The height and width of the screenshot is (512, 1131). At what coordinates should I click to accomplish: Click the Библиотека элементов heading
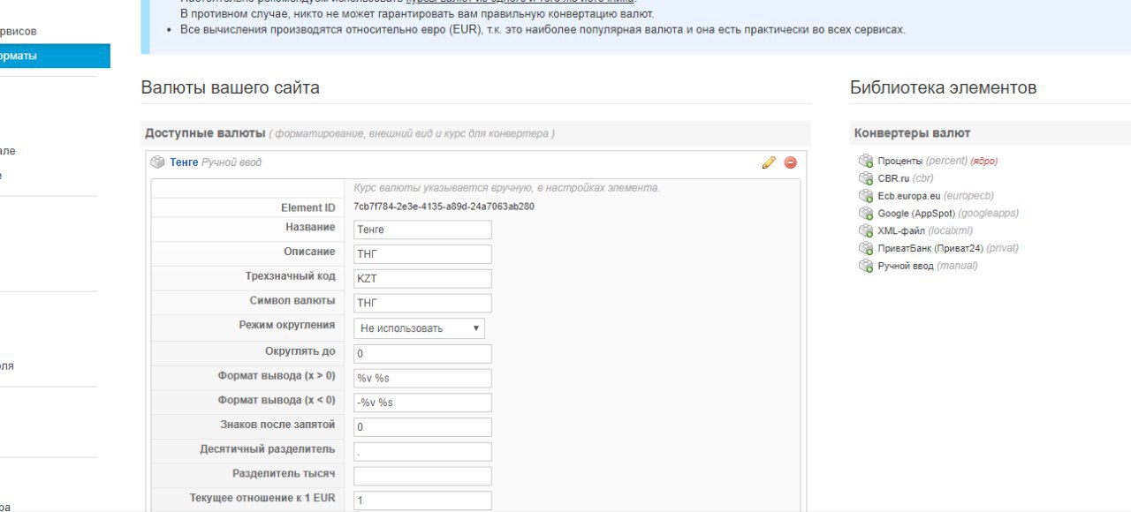(x=943, y=88)
